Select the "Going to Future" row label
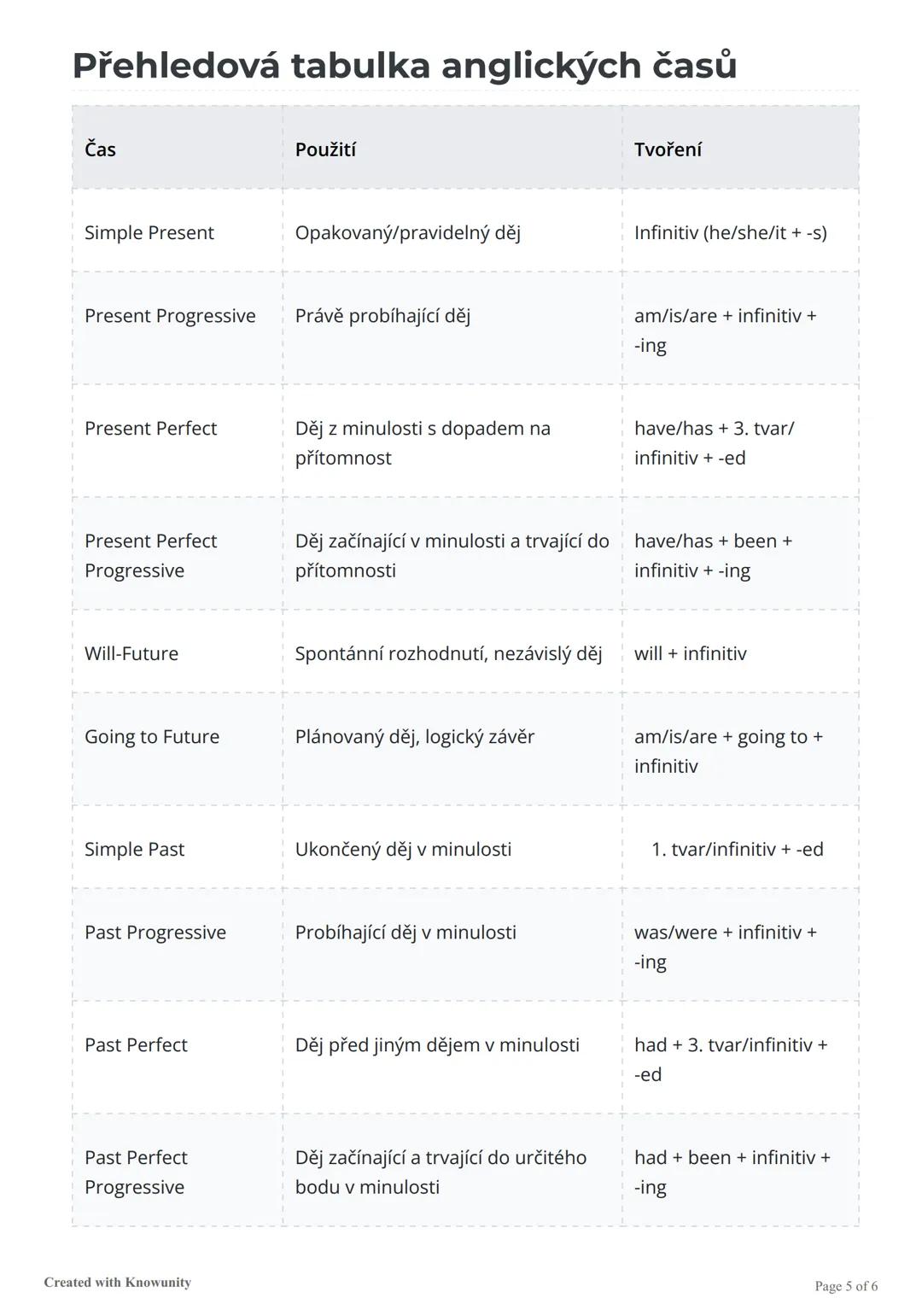This screenshot has width=922, height=1304. click(152, 736)
